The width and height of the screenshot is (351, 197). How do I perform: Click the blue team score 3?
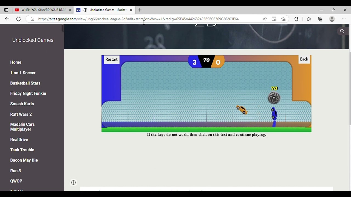[194, 62]
